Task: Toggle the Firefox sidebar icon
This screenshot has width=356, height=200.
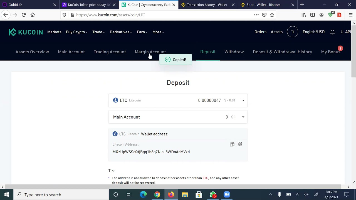Action: click(313, 15)
